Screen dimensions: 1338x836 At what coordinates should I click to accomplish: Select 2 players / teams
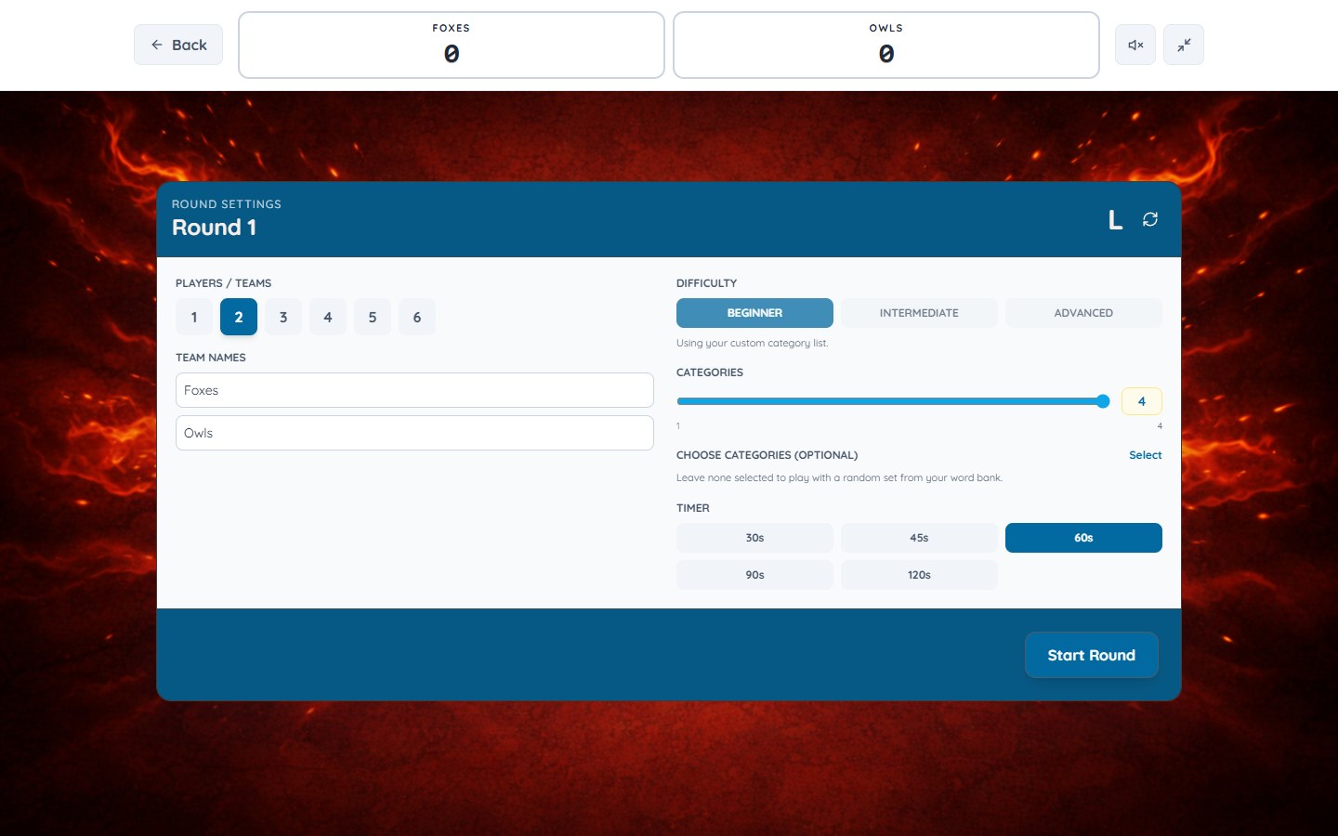tap(239, 317)
